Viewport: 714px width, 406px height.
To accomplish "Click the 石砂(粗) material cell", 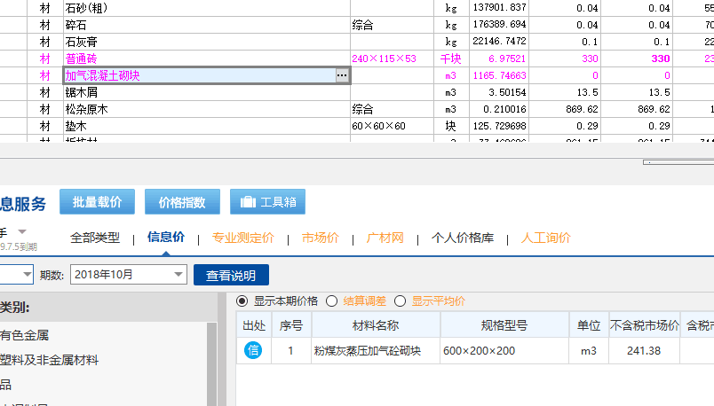I will 207,8.
